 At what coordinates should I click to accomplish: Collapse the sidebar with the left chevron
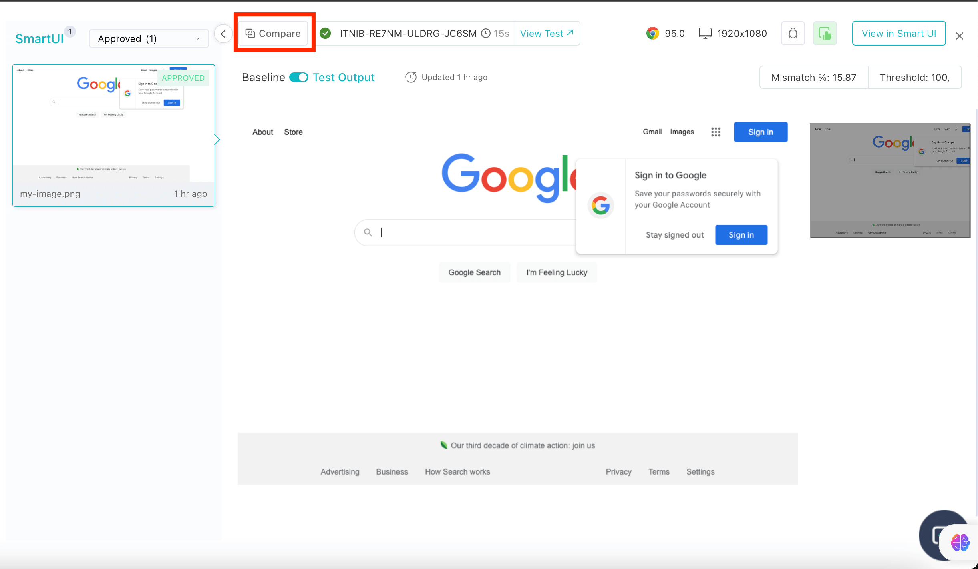point(223,34)
